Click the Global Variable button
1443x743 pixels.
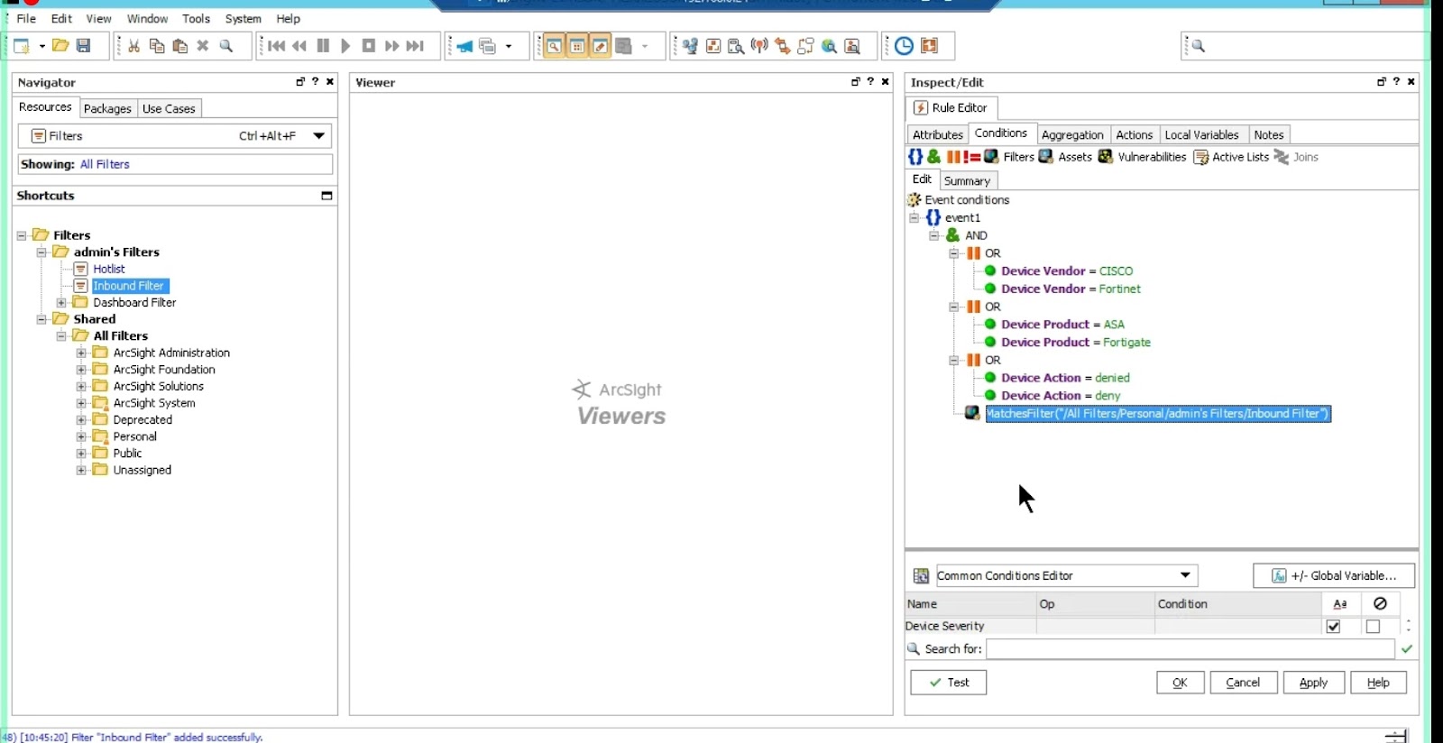(1334, 575)
